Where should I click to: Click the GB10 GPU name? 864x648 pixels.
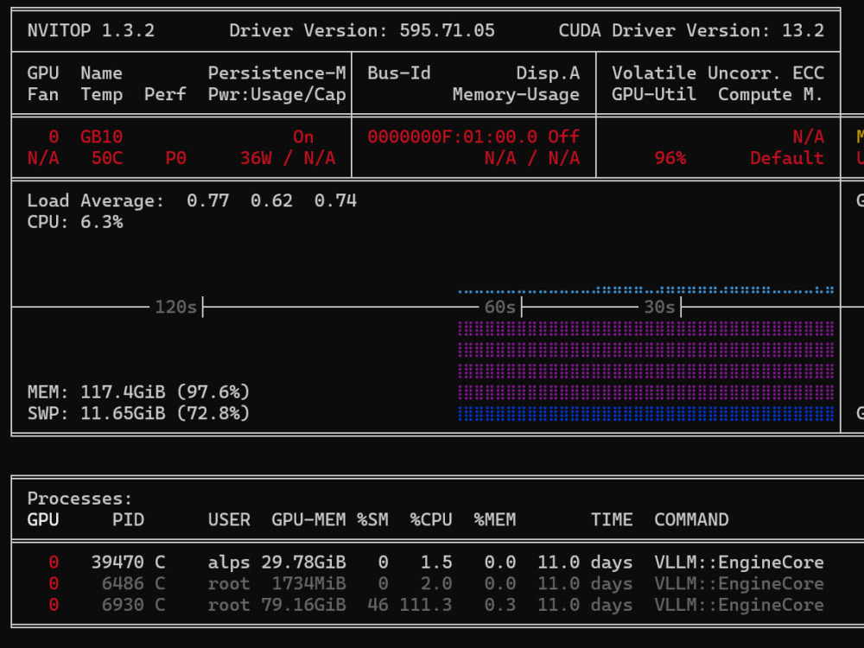[x=102, y=137]
